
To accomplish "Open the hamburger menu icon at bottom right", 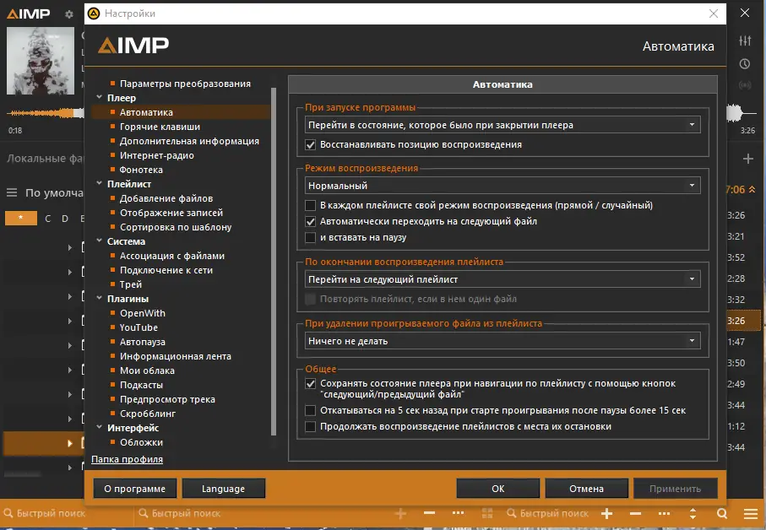I will (x=750, y=513).
